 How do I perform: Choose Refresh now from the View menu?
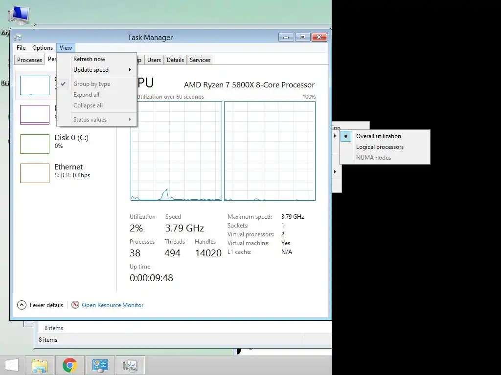[97, 59]
